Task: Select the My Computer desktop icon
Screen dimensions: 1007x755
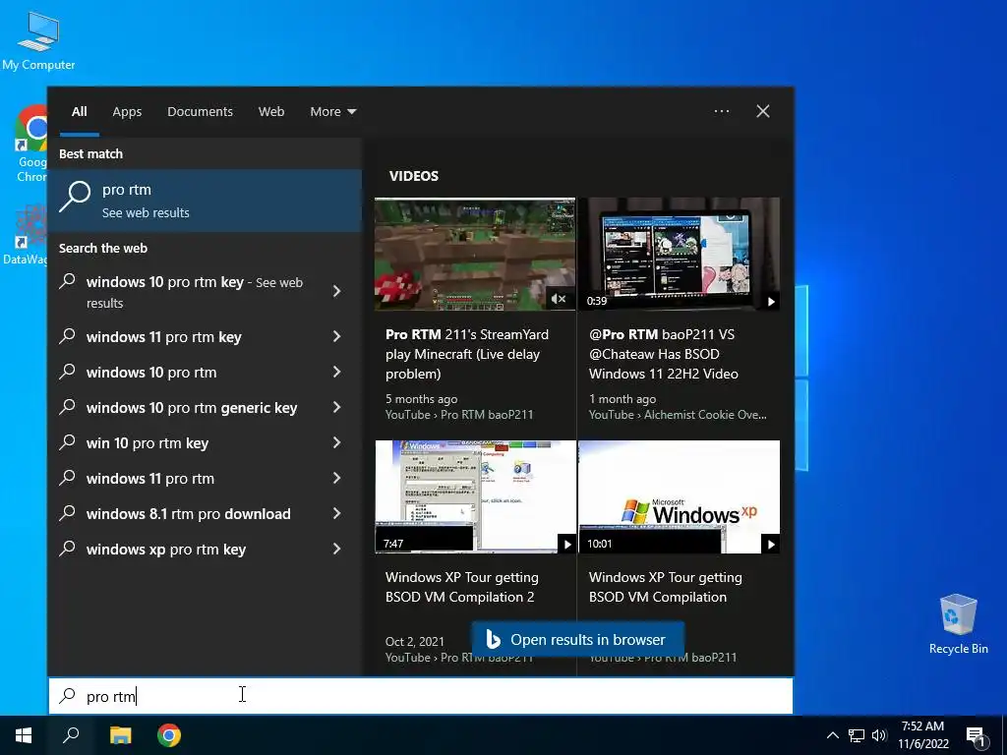Action: point(38,40)
